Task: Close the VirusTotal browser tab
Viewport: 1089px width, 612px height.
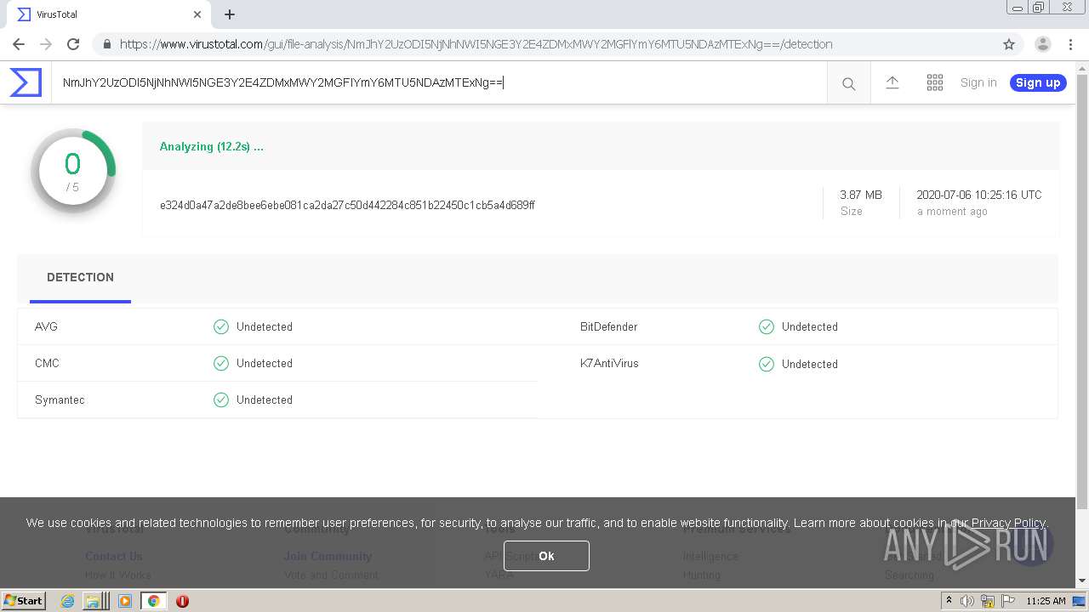Action: (x=197, y=14)
